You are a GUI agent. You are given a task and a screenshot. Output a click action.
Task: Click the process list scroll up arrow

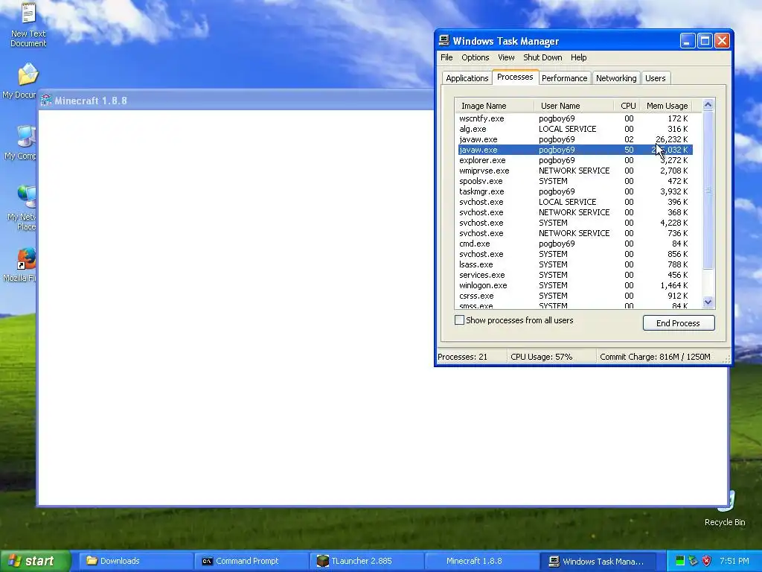point(708,104)
